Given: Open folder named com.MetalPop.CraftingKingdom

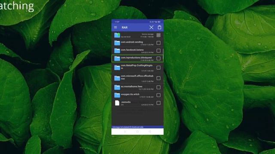Looking at the screenshot, I should [x=137, y=67].
